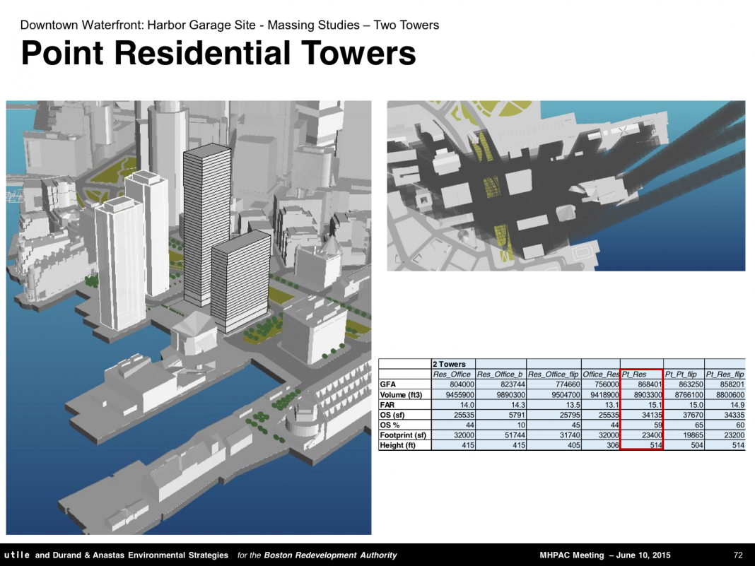This screenshot has height=566, width=755.
Task: Click the OS (sf) value 34135
Action: [x=651, y=415]
